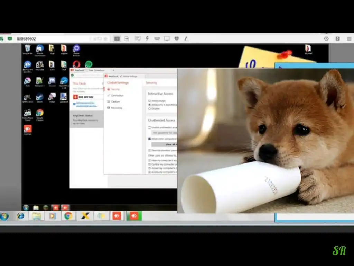Viewport: 354px width, 266px height.
Task: Click the address book icon at top right
Action: (337, 39)
